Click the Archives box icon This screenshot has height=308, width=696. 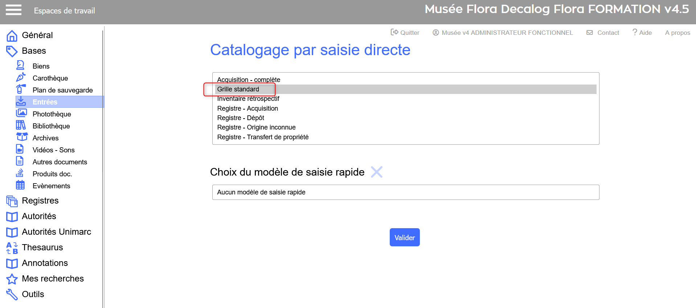[x=22, y=137]
